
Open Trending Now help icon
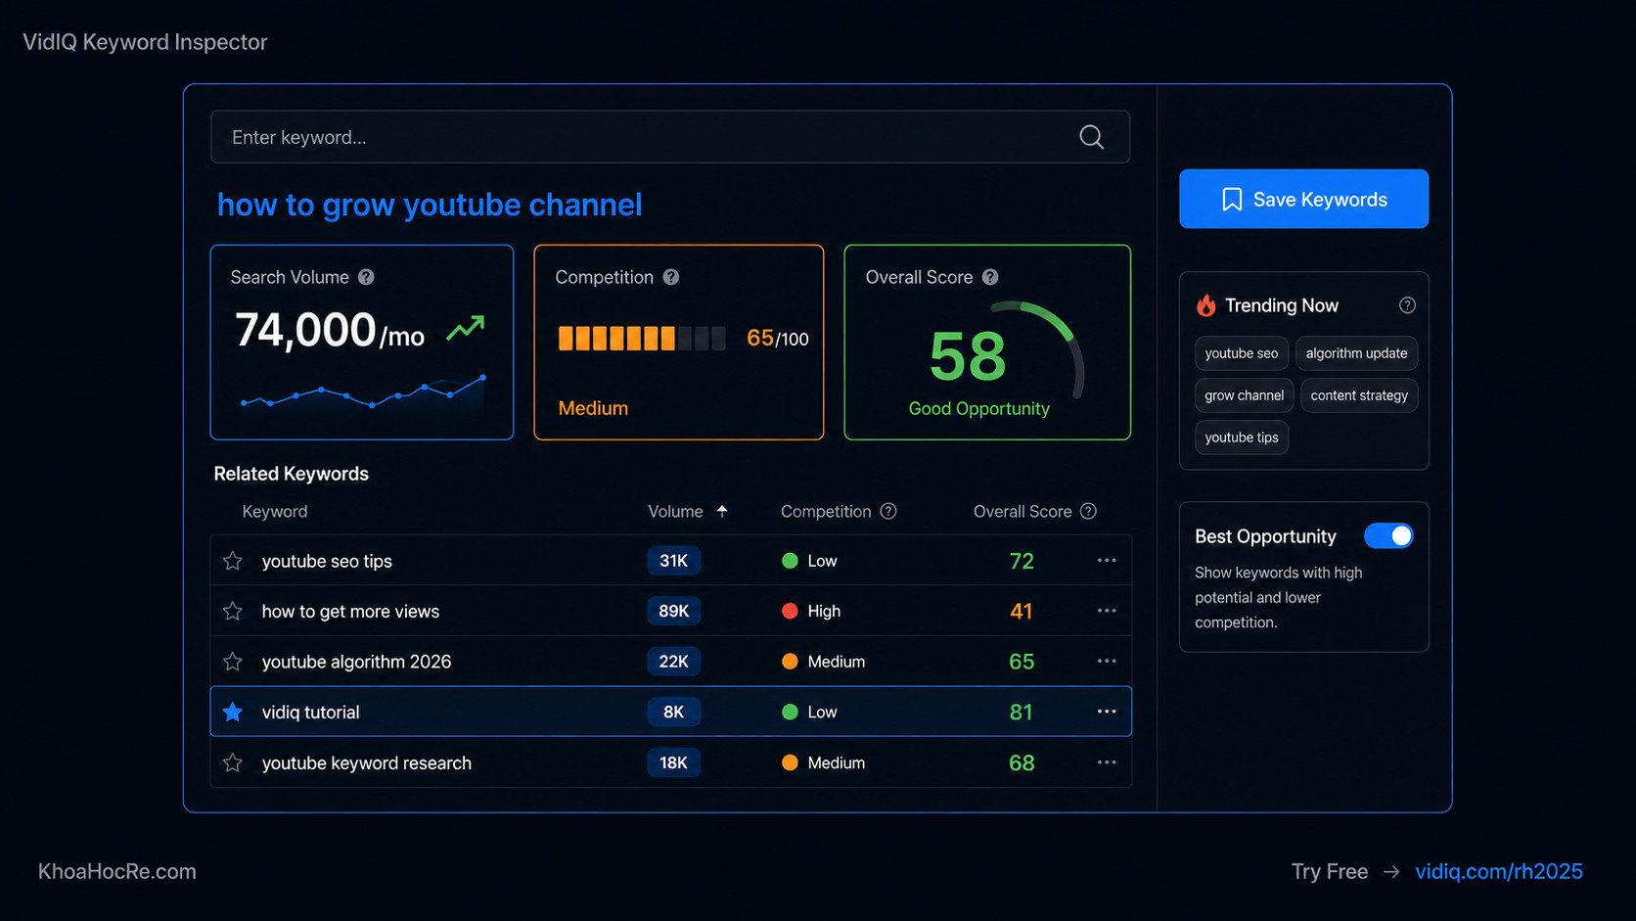tap(1407, 305)
